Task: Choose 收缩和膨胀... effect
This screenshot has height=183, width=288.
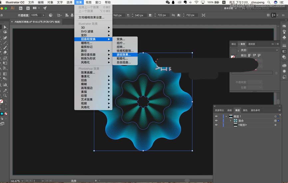Action: coord(125,51)
